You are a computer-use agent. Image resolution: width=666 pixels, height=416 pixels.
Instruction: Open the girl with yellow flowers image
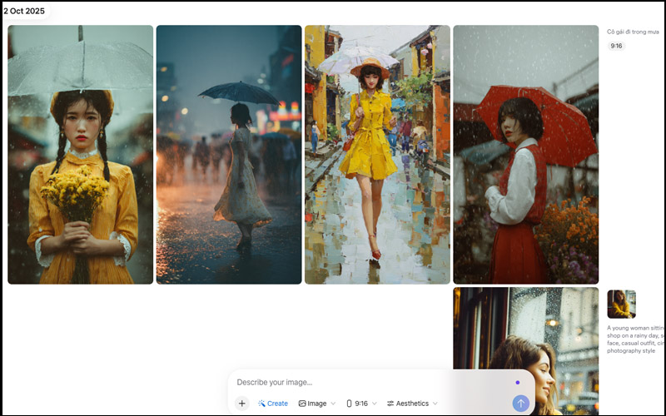[x=80, y=155]
